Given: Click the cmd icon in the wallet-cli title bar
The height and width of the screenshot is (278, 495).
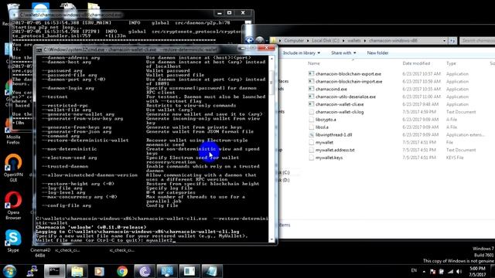Looking at the screenshot, I should (39, 49).
